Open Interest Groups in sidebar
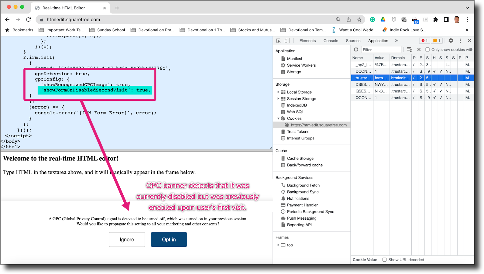 (300, 138)
